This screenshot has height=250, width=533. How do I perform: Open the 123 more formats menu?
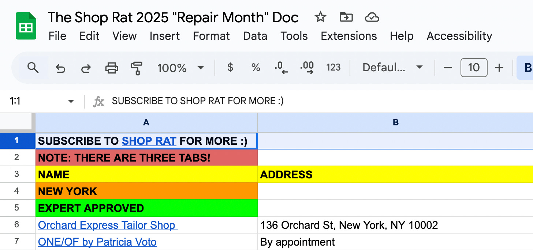pos(333,68)
